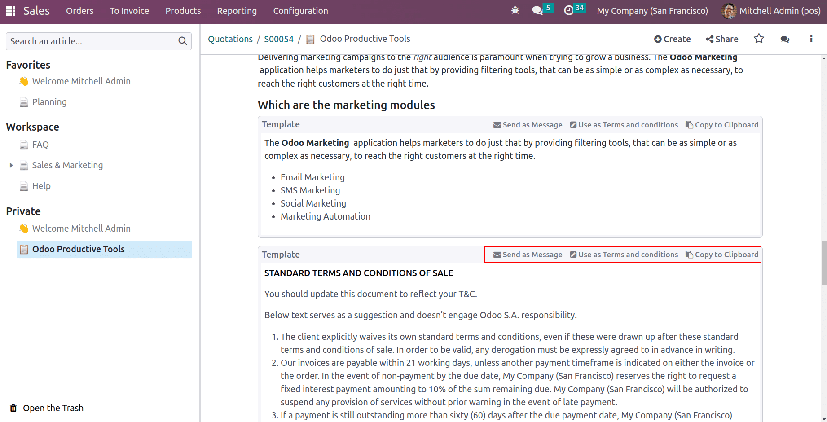The width and height of the screenshot is (827, 422).
Task: Open the Orders menu
Action: (80, 11)
